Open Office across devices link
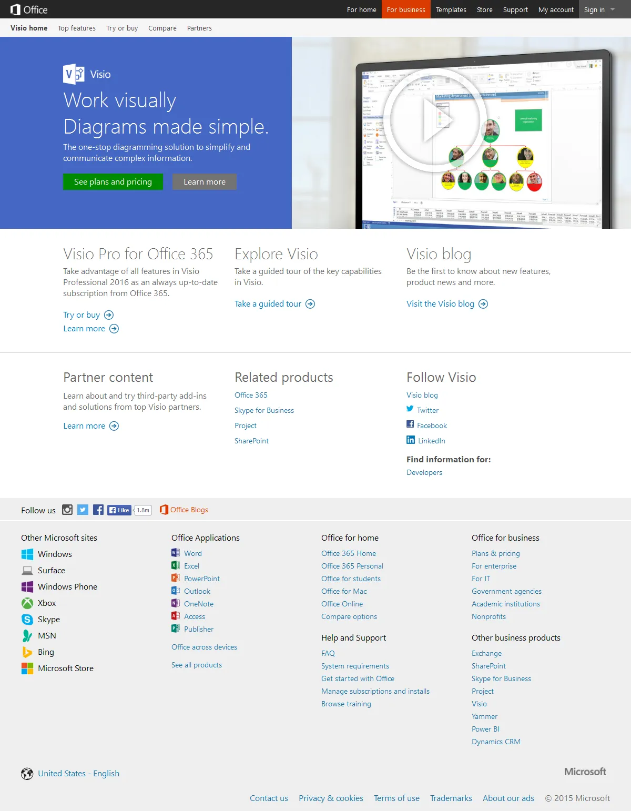 pos(204,647)
